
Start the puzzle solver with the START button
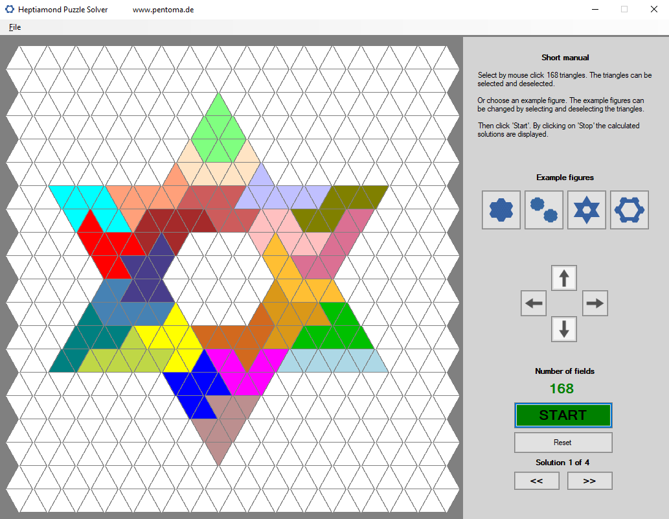click(x=563, y=415)
